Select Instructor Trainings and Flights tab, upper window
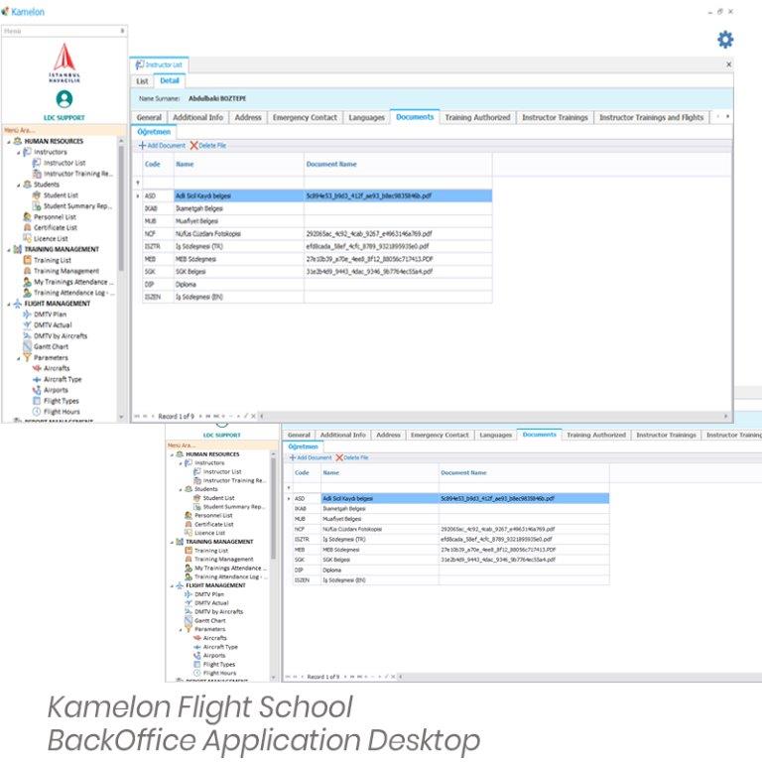762x762 pixels. 651,118
